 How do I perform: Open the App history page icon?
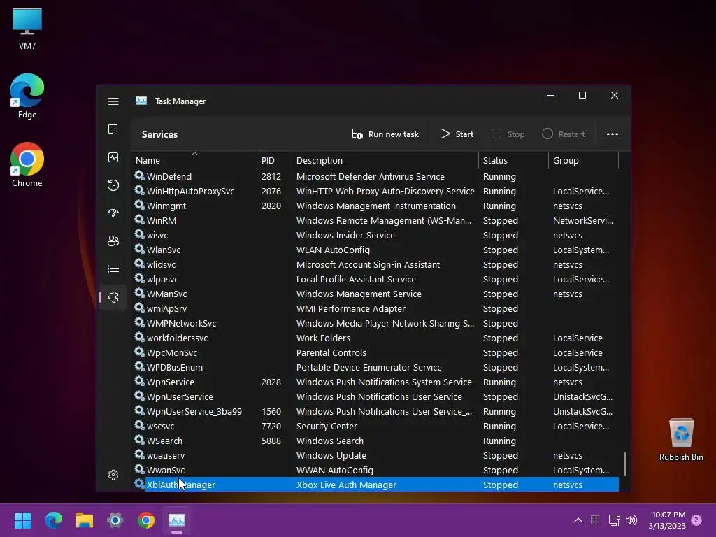[x=113, y=185]
